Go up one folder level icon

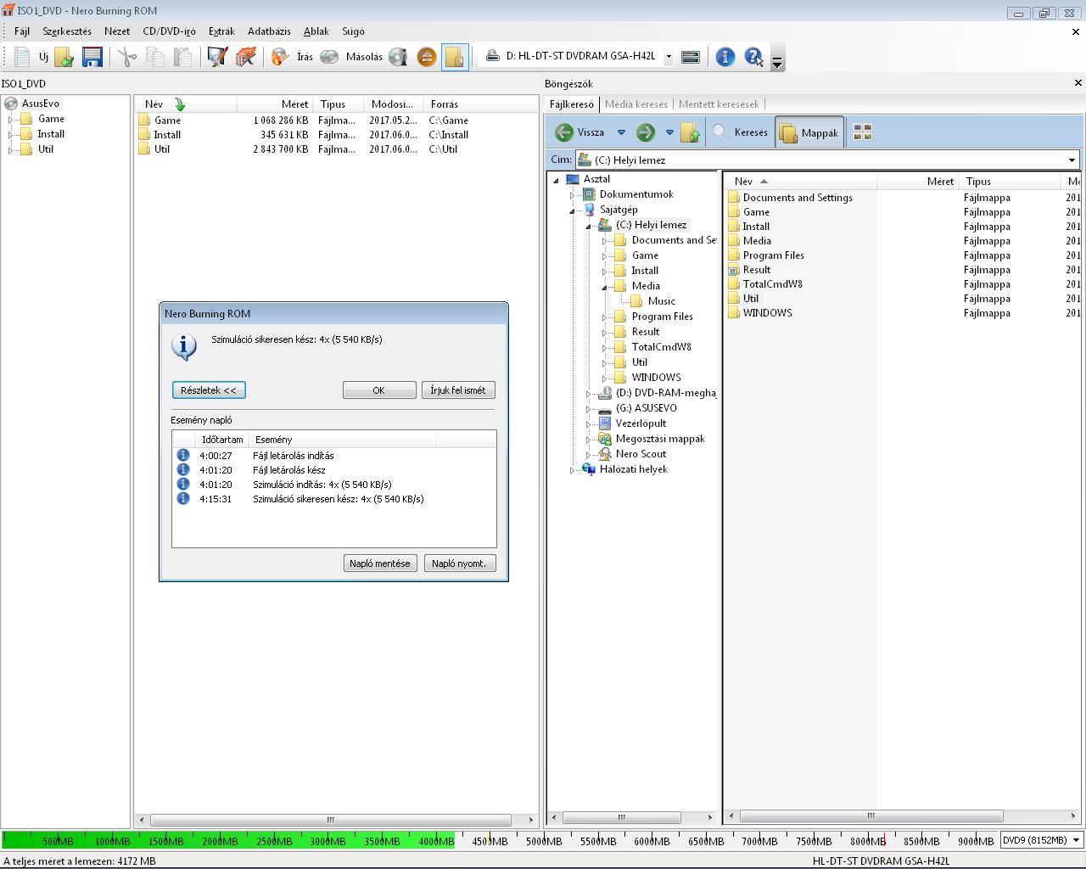[690, 132]
